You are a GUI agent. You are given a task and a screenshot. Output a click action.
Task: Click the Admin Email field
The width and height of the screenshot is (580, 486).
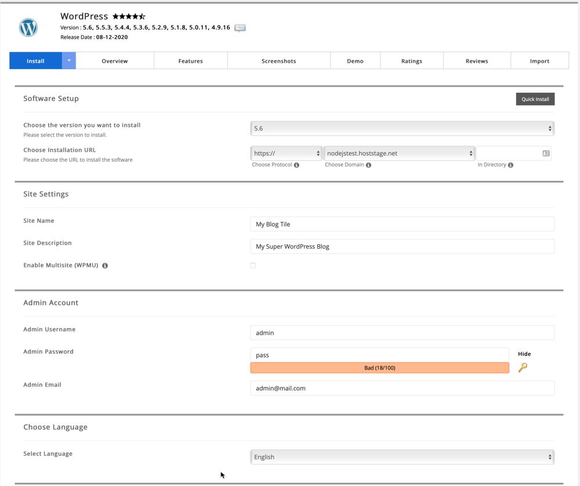click(402, 388)
